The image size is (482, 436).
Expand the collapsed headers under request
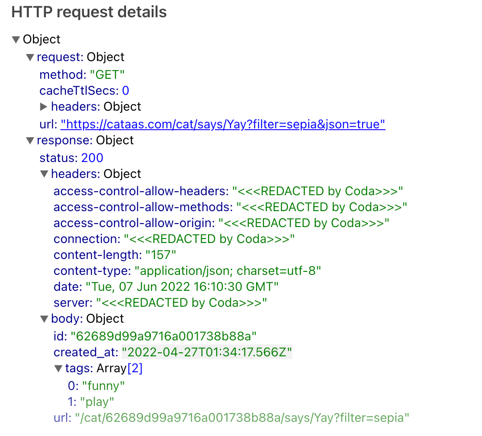(44, 106)
